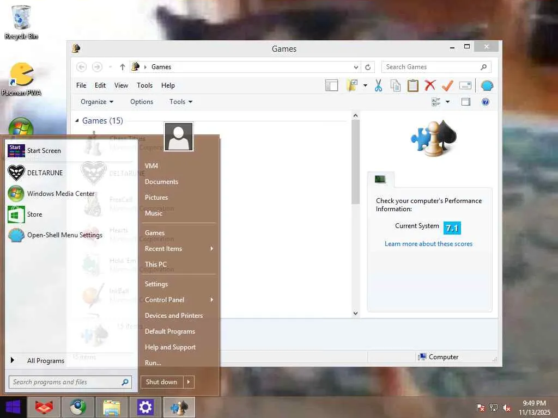Refresh the Games folder view

pyautogui.click(x=368, y=67)
